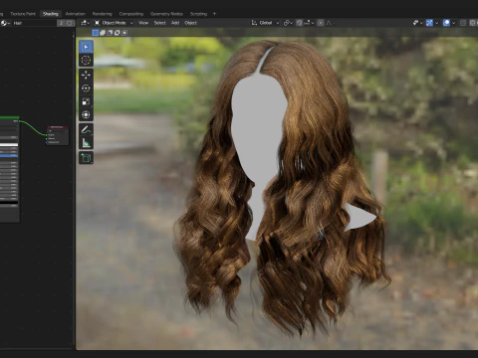
Task: Toggle snapping magnet button
Action: 299,23
